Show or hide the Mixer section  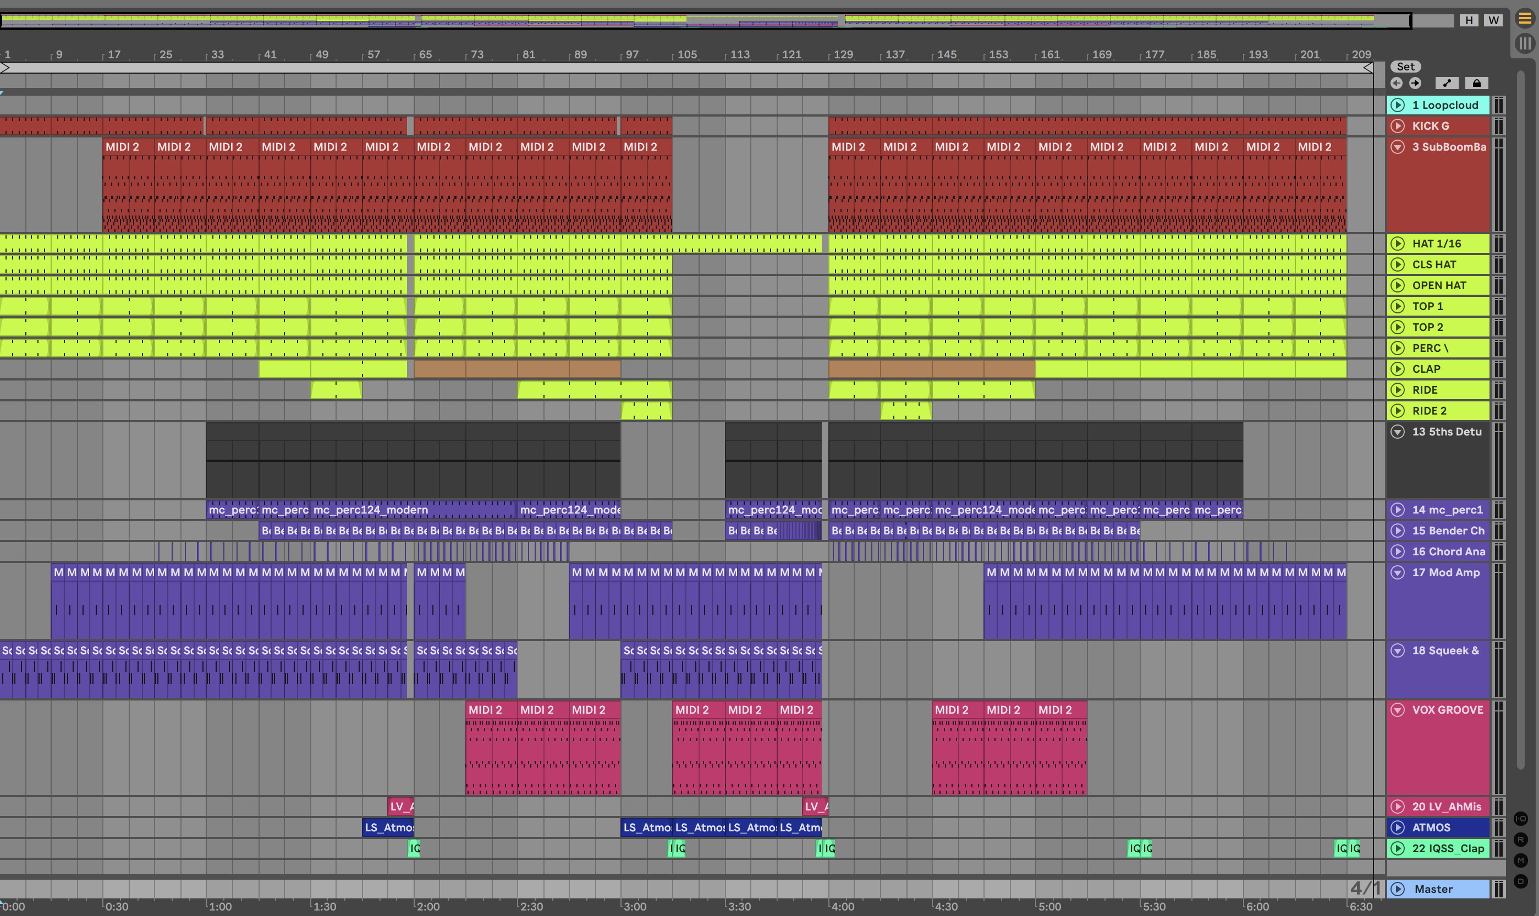[1520, 860]
